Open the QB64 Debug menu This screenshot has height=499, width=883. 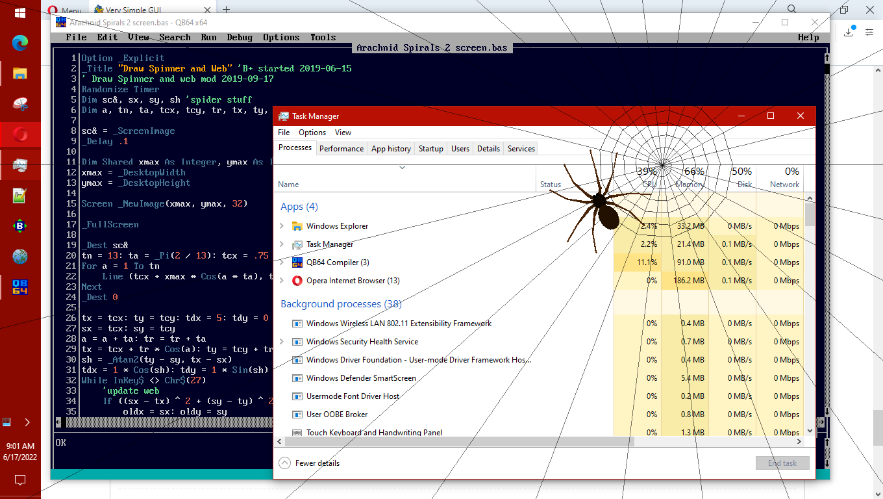tap(240, 37)
